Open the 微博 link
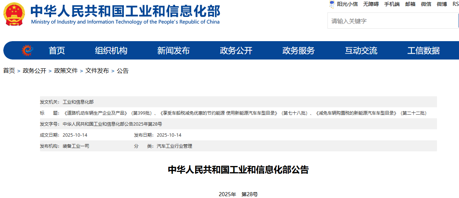The image size is (459, 198). click(442, 4)
